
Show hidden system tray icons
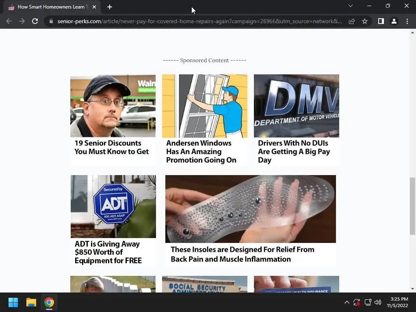point(347,302)
